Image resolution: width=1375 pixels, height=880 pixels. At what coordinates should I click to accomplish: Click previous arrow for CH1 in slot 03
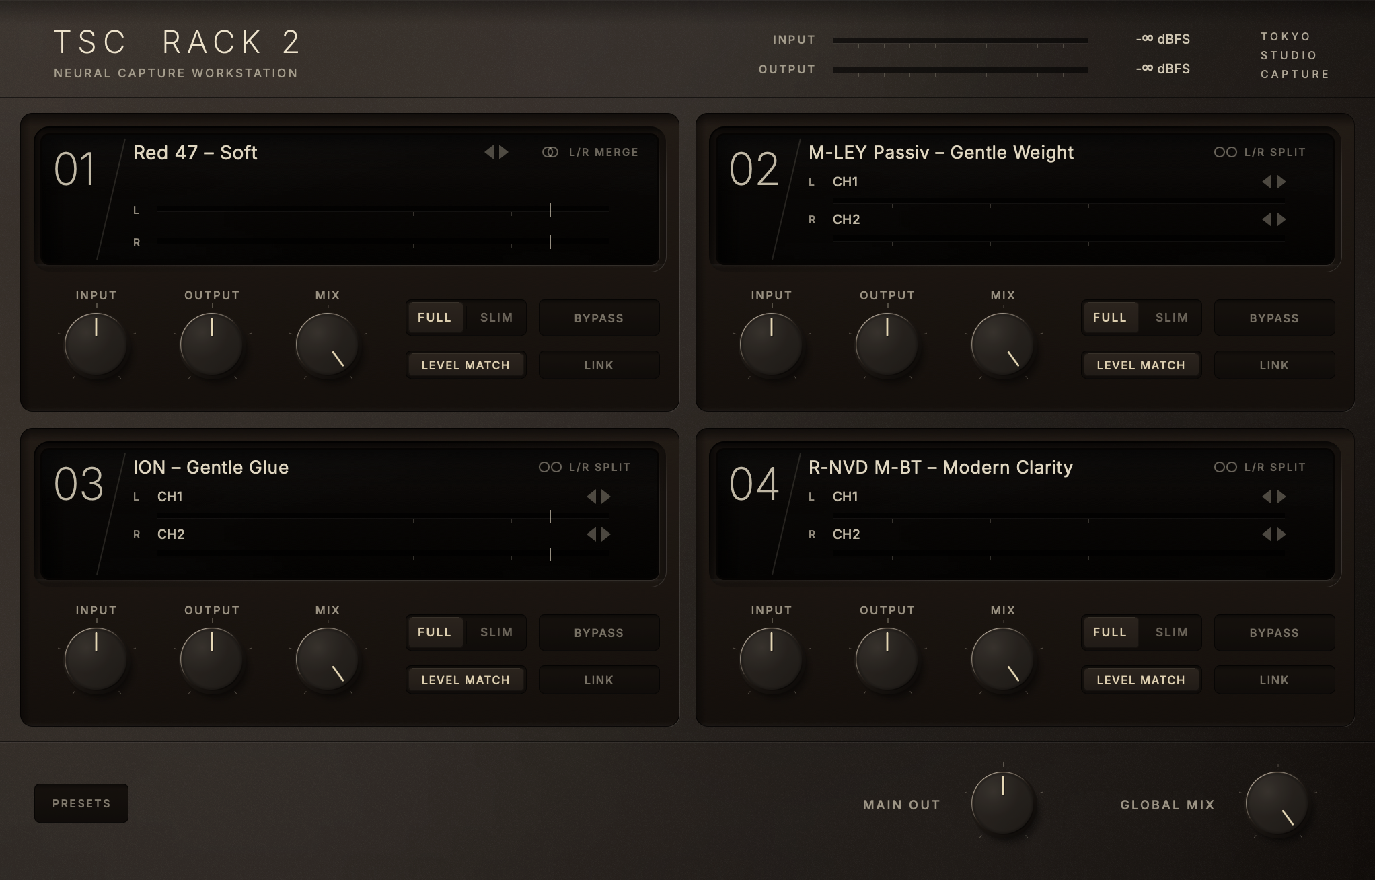point(591,497)
